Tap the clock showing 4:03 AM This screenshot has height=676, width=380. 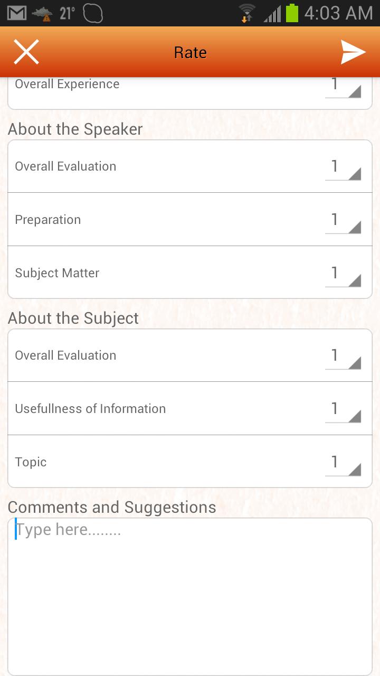(338, 13)
